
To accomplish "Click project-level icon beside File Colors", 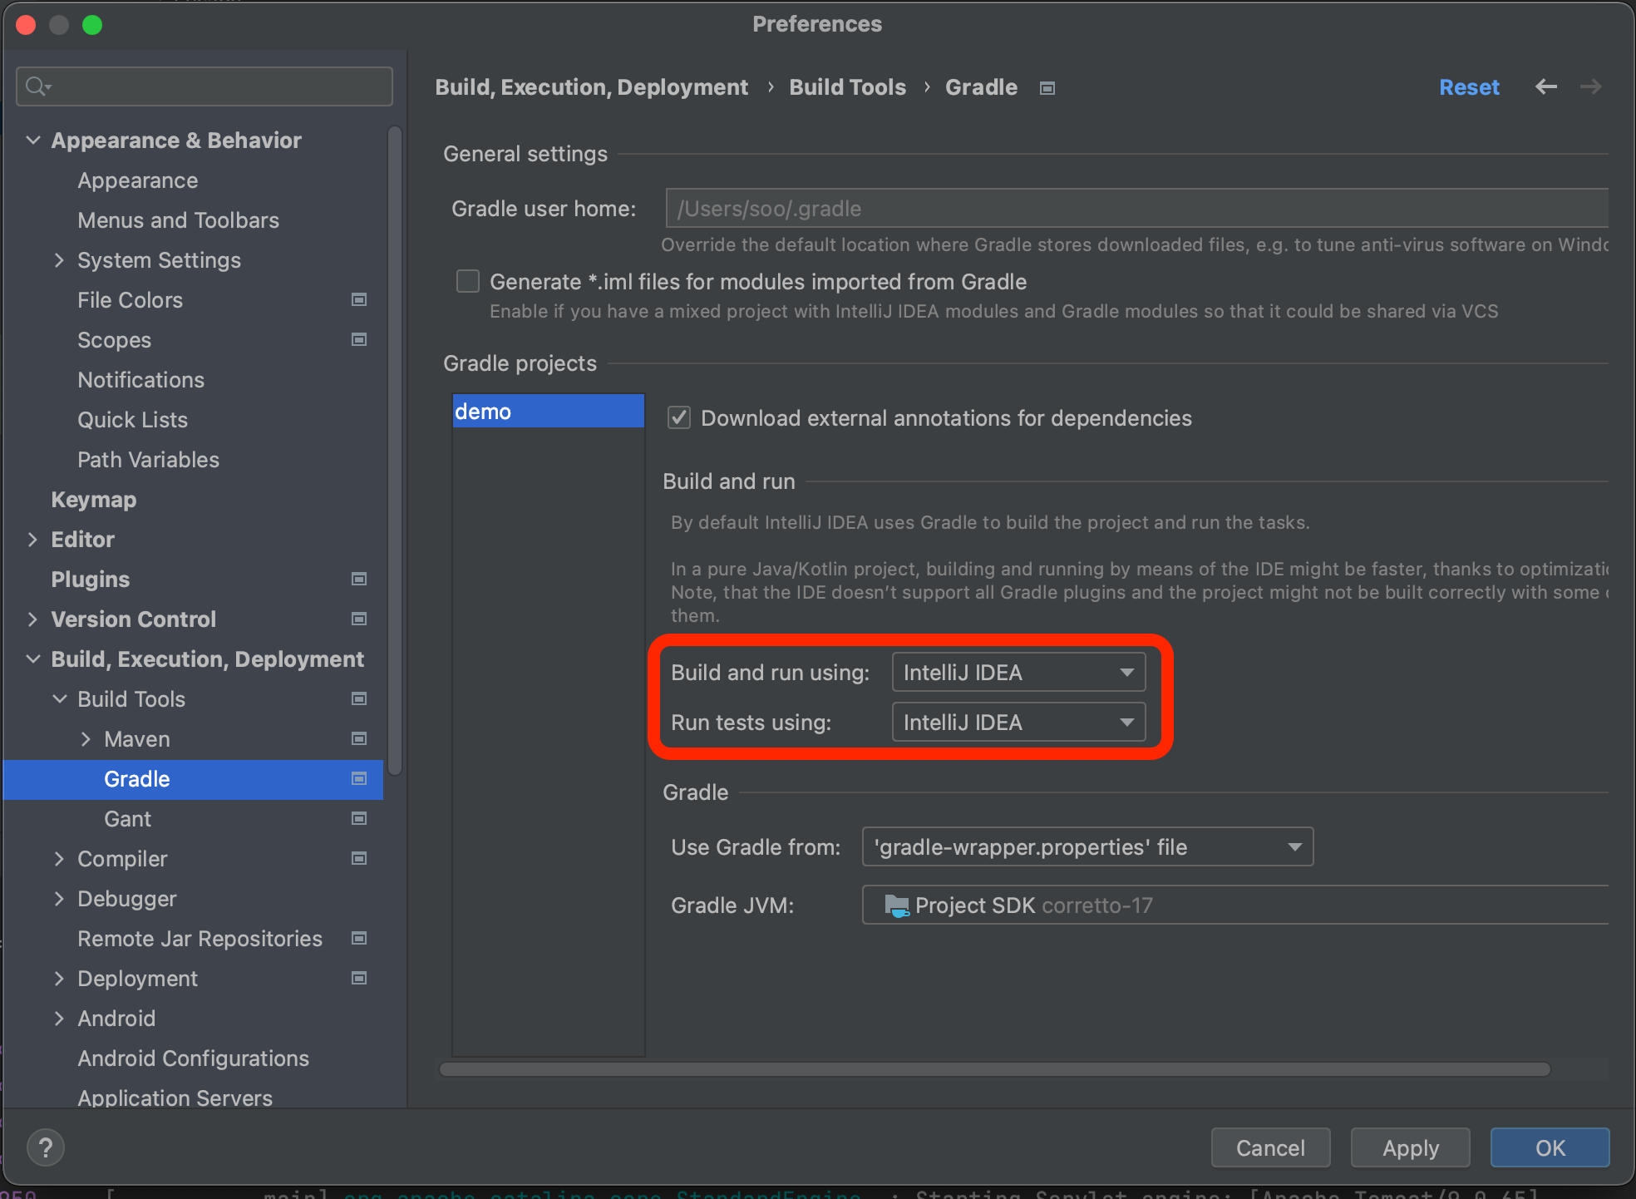I will click(x=359, y=300).
